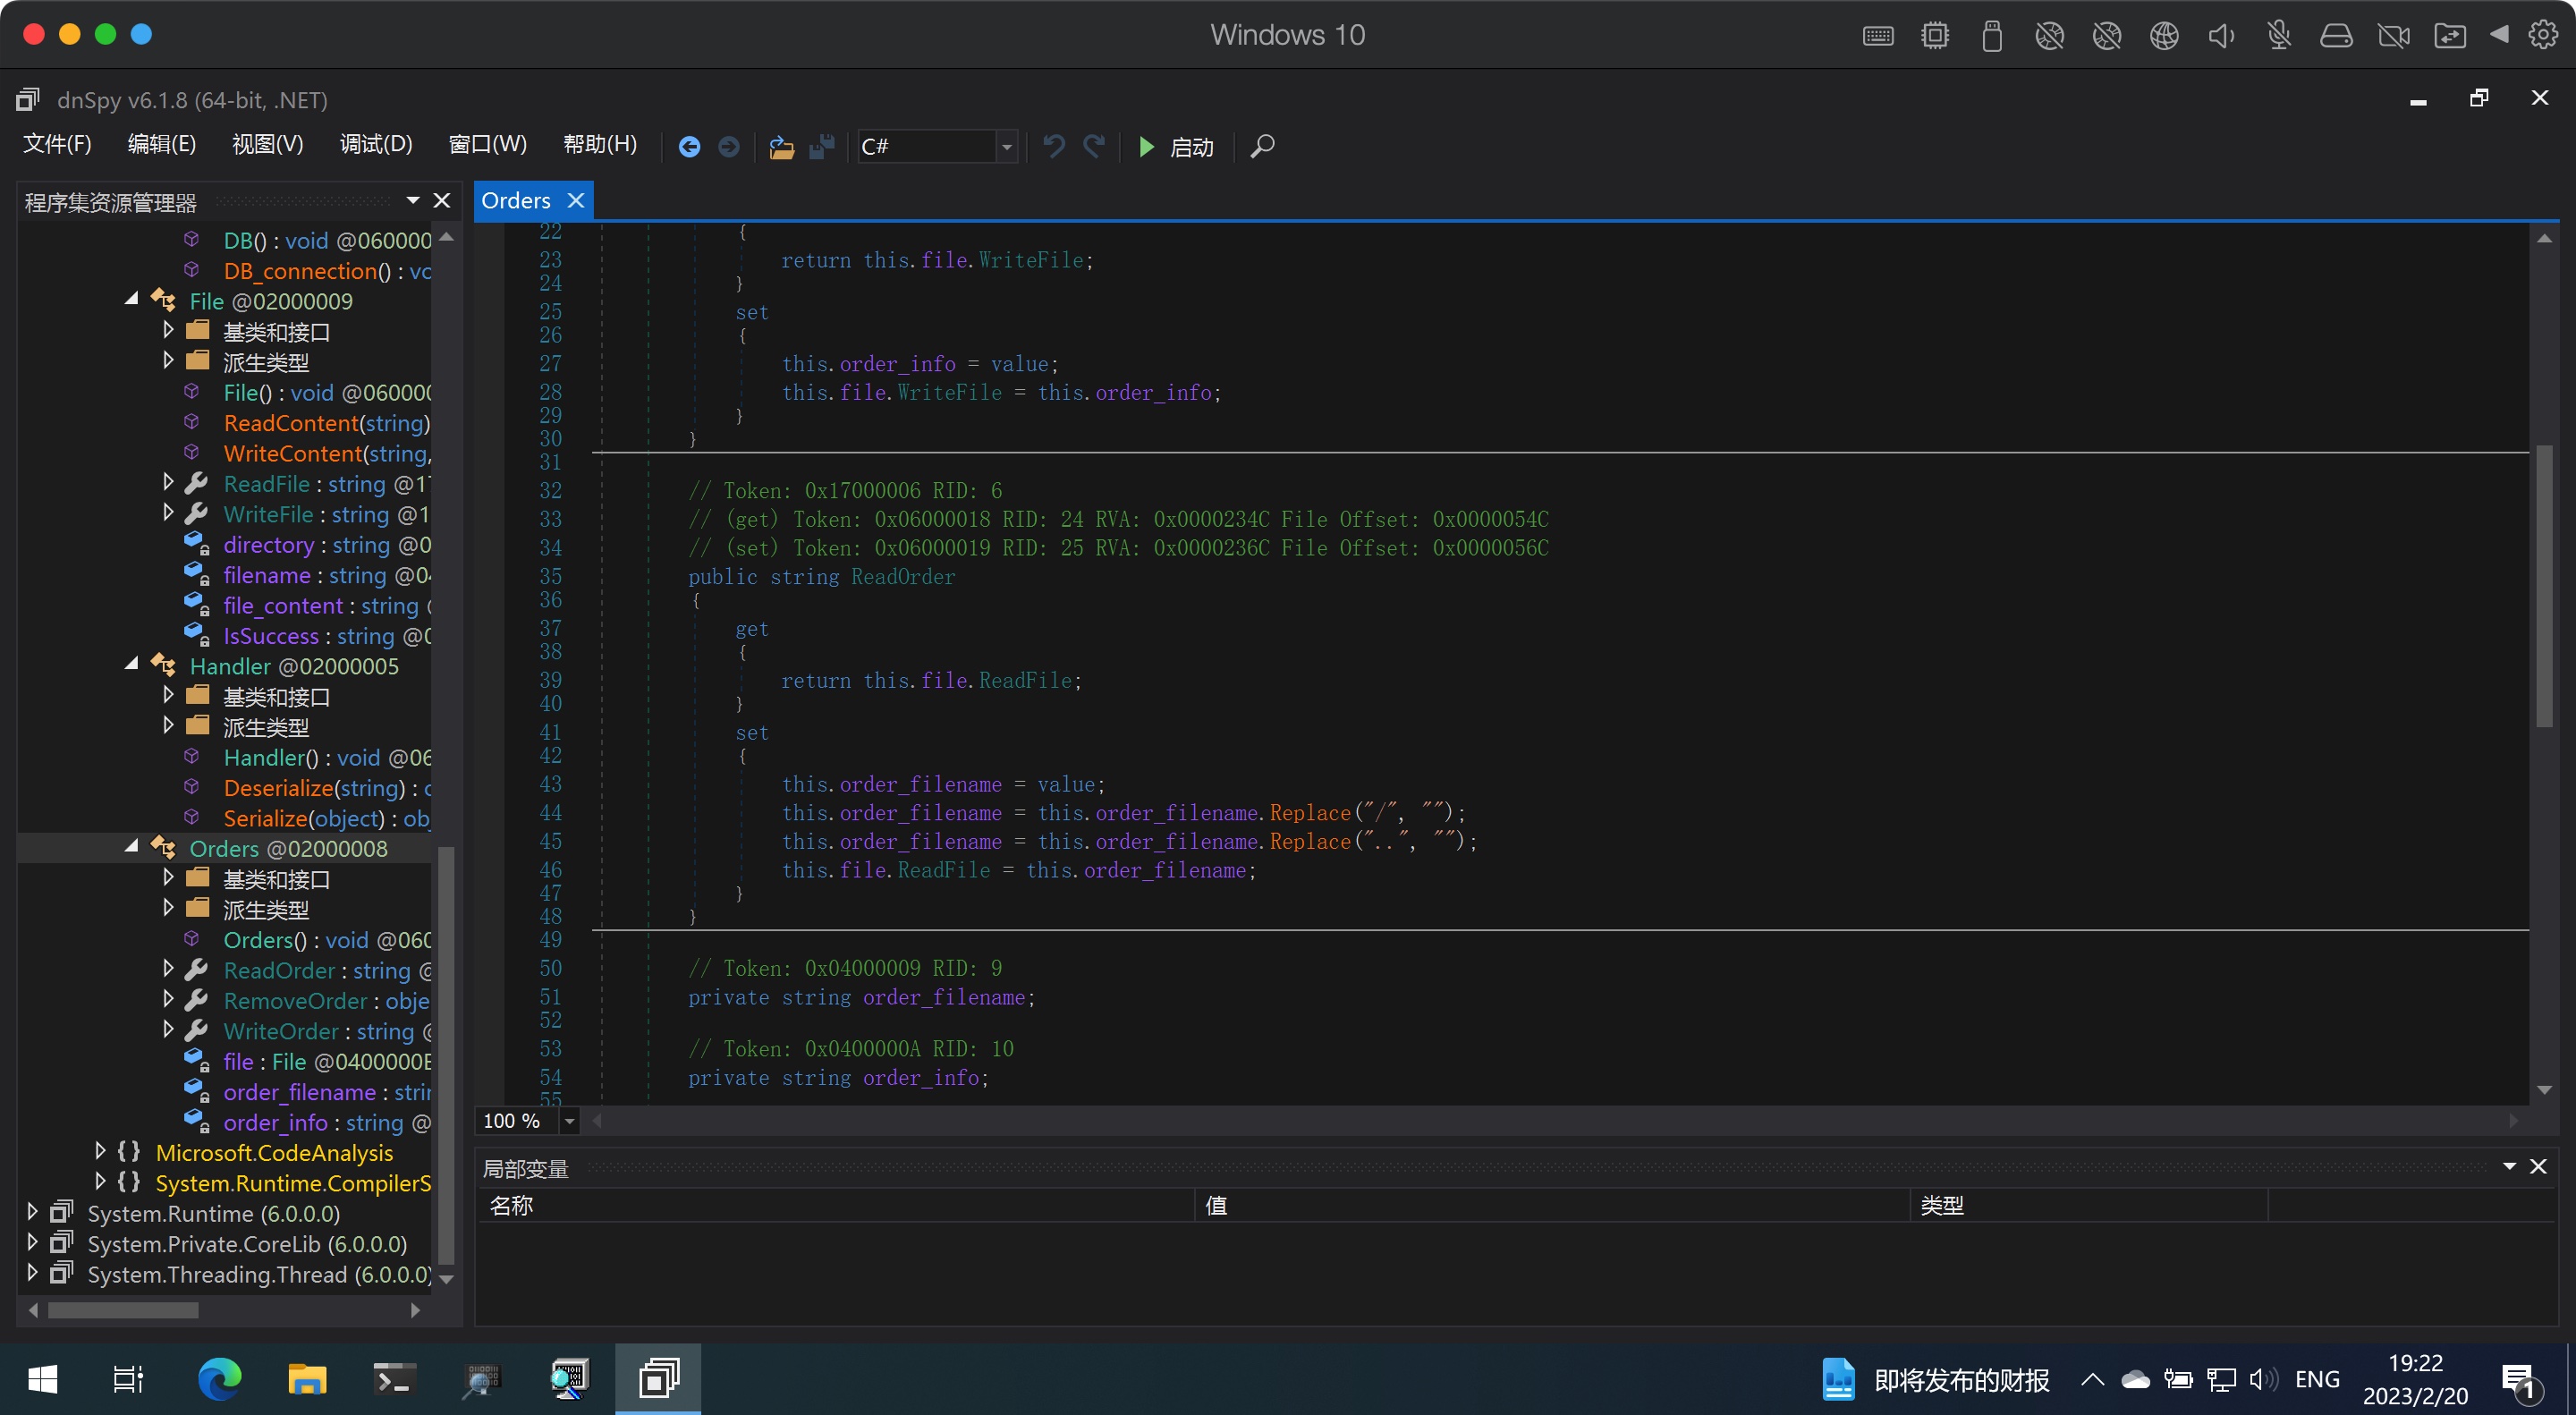Click the save all disk icon
Image resolution: width=2576 pixels, height=1415 pixels.
tap(822, 147)
